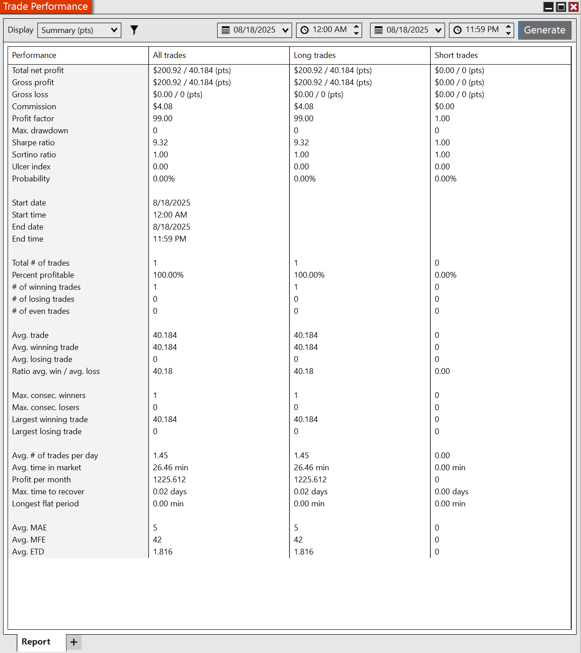Click the 12:00 AM start time field
Image resolution: width=581 pixels, height=653 pixels.
coord(329,30)
